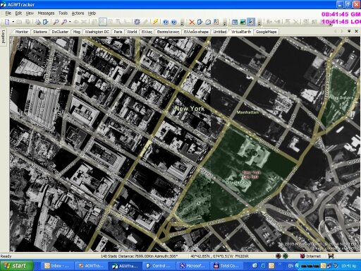
Task: Click the New document toolbar icon
Action: pos(7,22)
